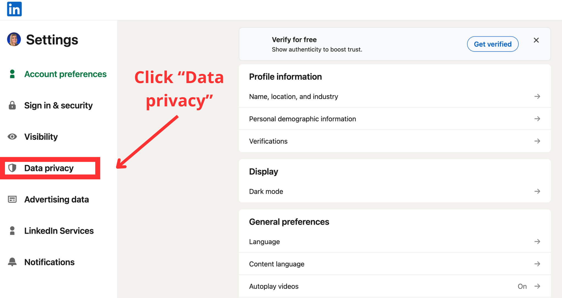The width and height of the screenshot is (562, 298).
Task: Click the profile picture next to Settings
Action: coord(13,39)
